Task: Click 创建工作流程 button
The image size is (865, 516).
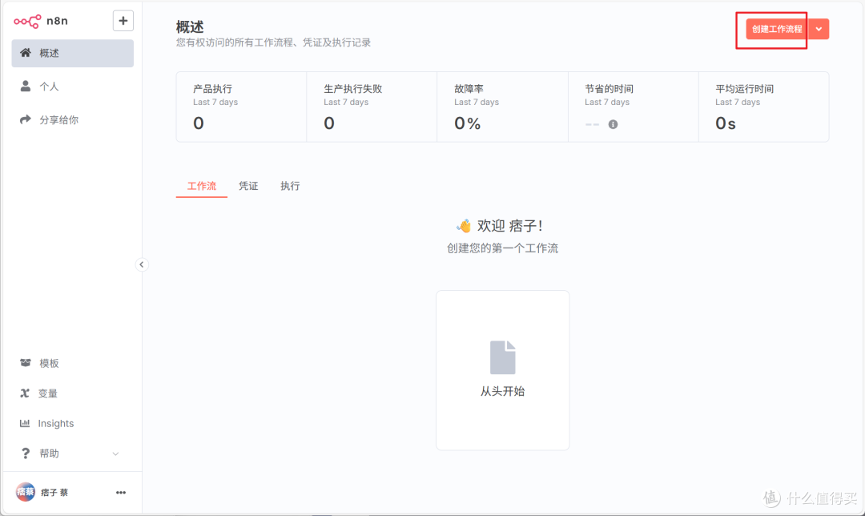Action: 777,30
